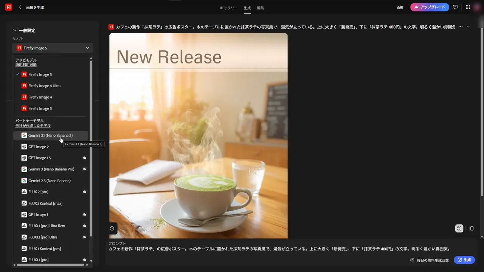484x272 pixels.
Task: Switch to the 編集 tab
Action: 261,8
